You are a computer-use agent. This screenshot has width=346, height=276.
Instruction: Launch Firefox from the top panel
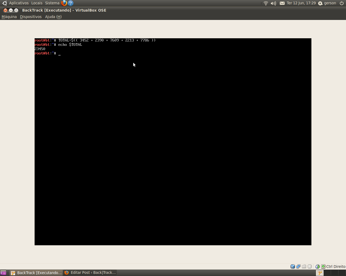64,3
